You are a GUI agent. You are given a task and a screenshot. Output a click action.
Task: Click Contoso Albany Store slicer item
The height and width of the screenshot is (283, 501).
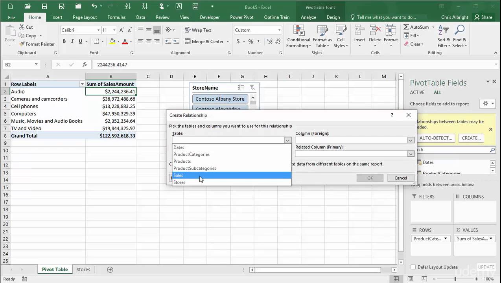[x=220, y=99]
